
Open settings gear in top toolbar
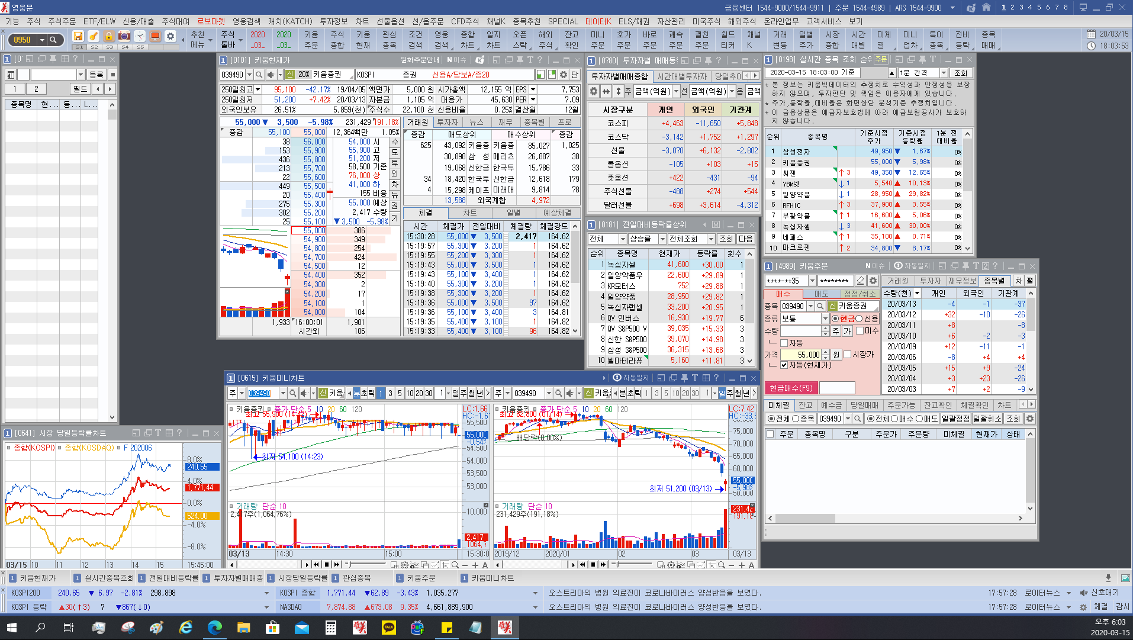pyautogui.click(x=170, y=36)
